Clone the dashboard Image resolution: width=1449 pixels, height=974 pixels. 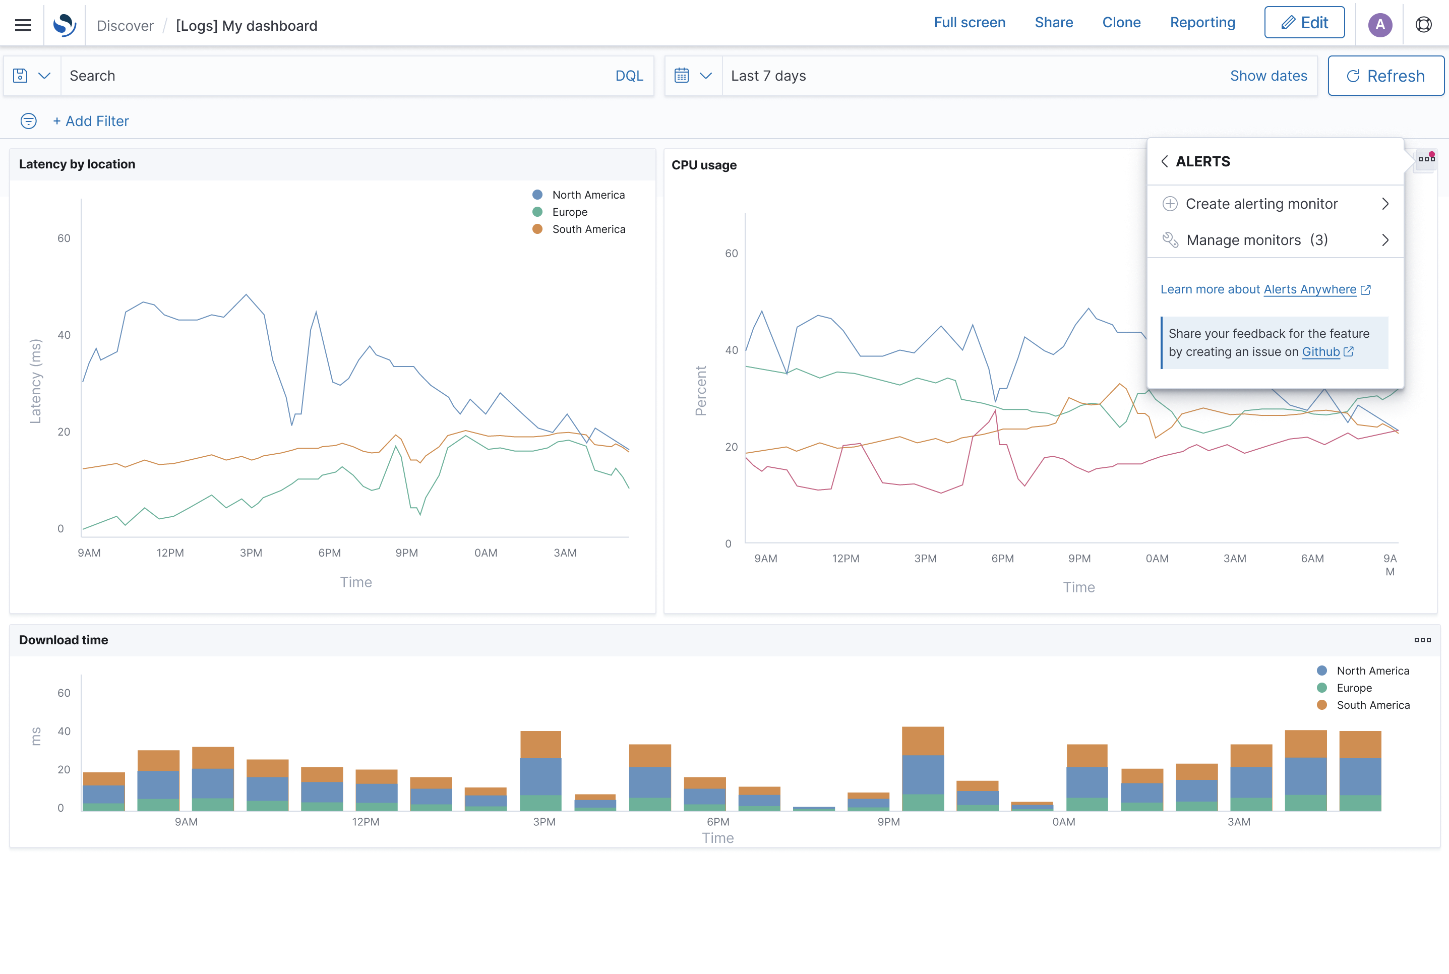coord(1121,22)
